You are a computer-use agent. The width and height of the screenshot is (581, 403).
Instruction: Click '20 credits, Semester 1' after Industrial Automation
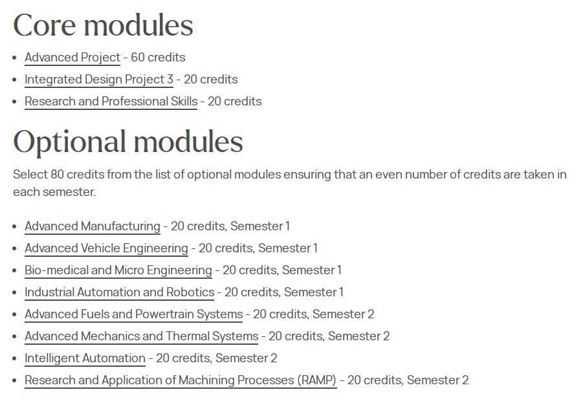pos(284,292)
